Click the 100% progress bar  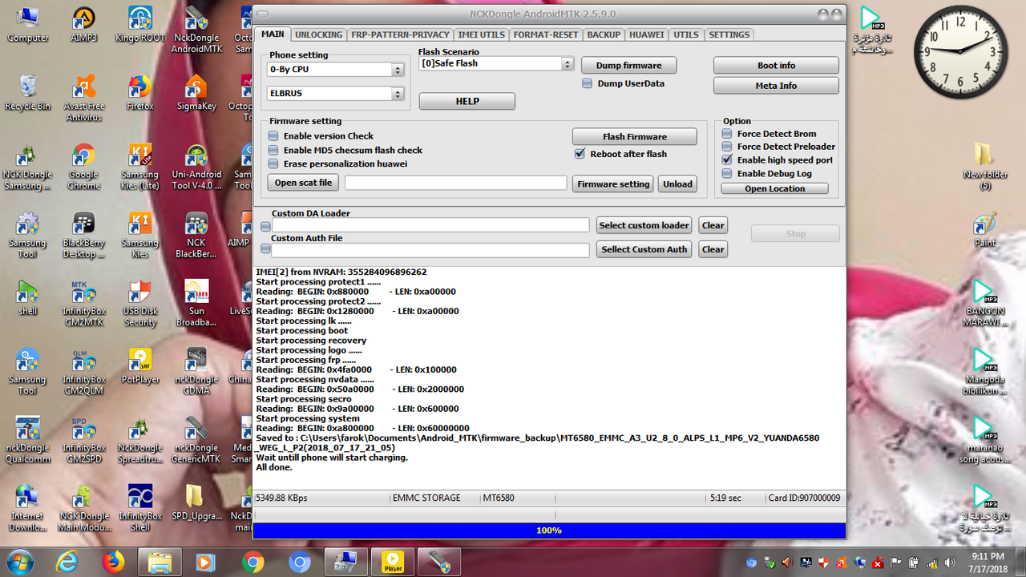pyautogui.click(x=549, y=531)
